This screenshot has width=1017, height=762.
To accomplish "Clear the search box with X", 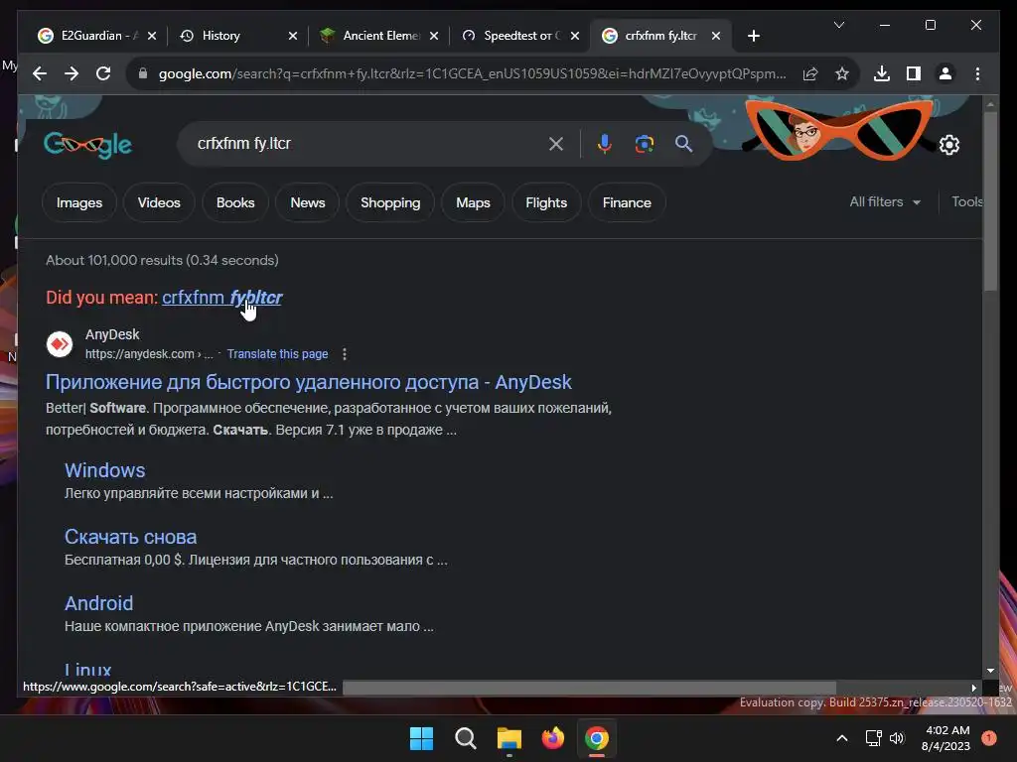I will [556, 144].
